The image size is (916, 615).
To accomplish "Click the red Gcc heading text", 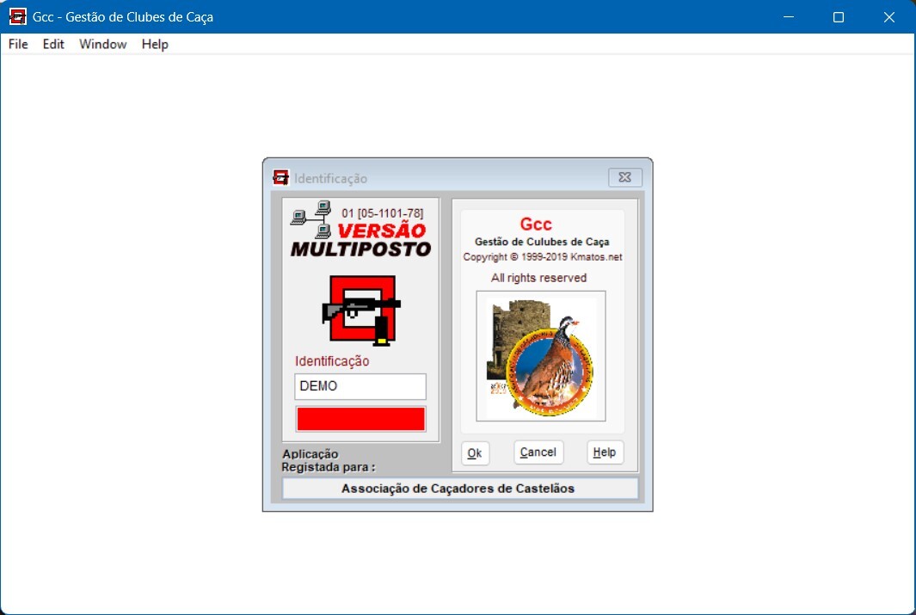I will pyautogui.click(x=536, y=224).
